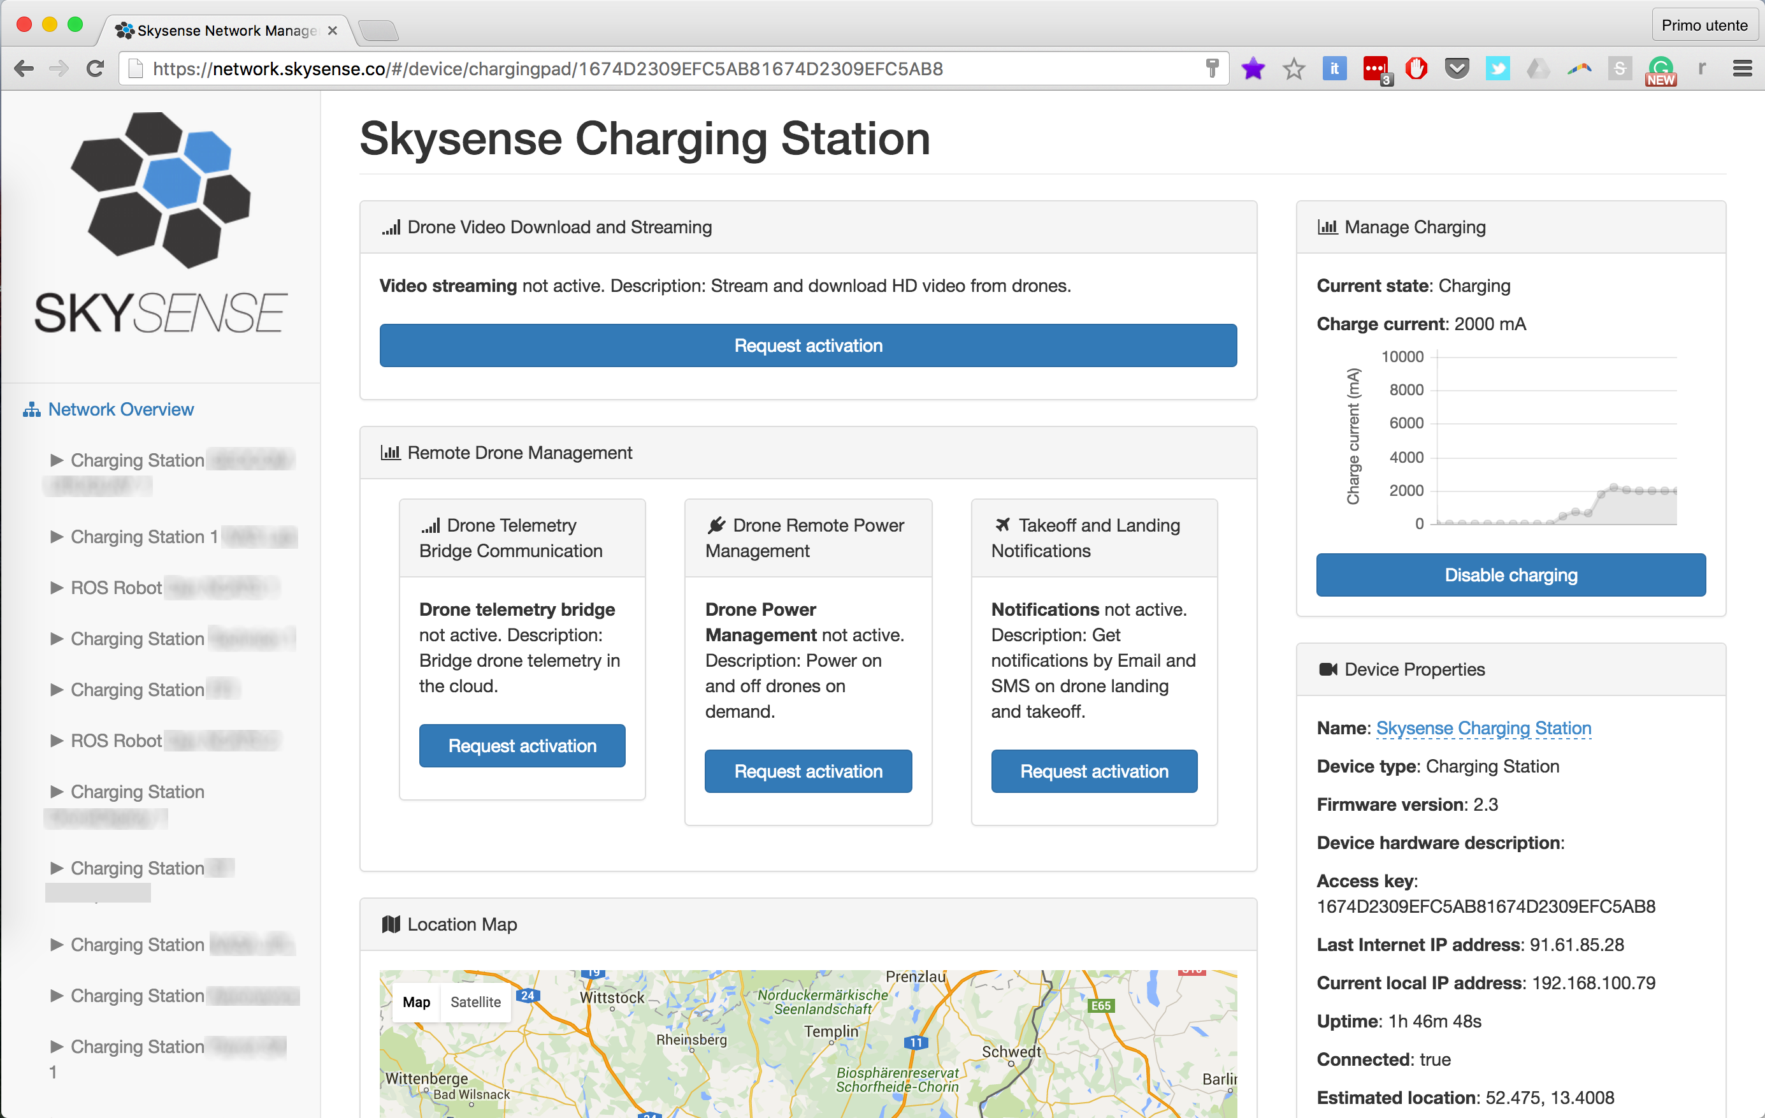This screenshot has width=1765, height=1118.
Task: Click the local IP 192.168.100.79
Action: pos(1594,982)
